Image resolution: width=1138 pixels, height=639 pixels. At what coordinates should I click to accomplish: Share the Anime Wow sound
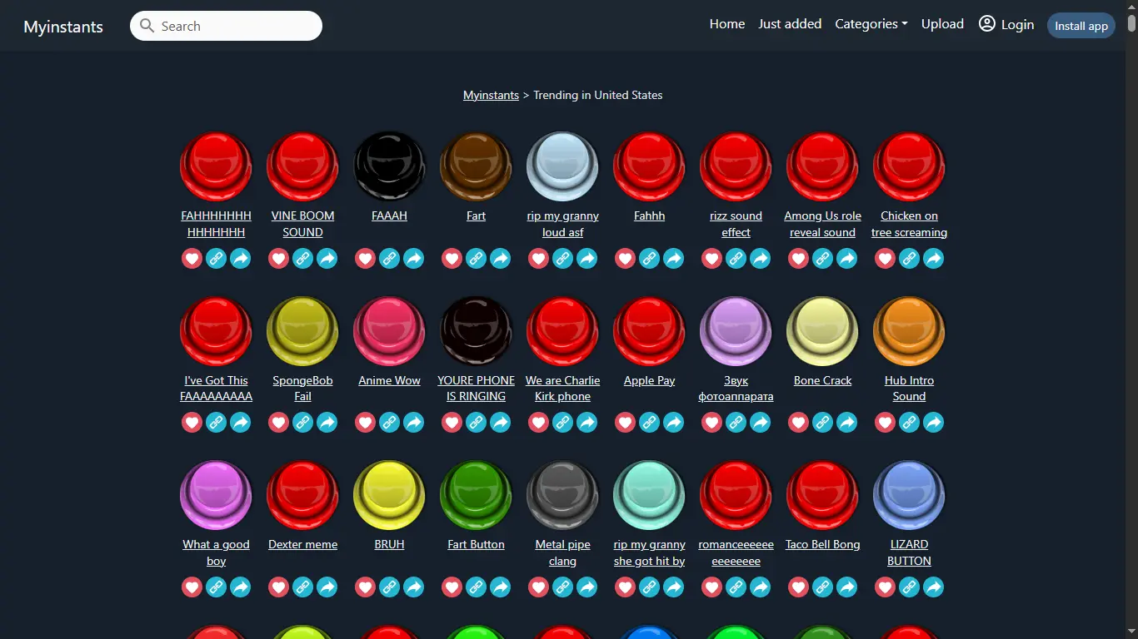coord(413,423)
